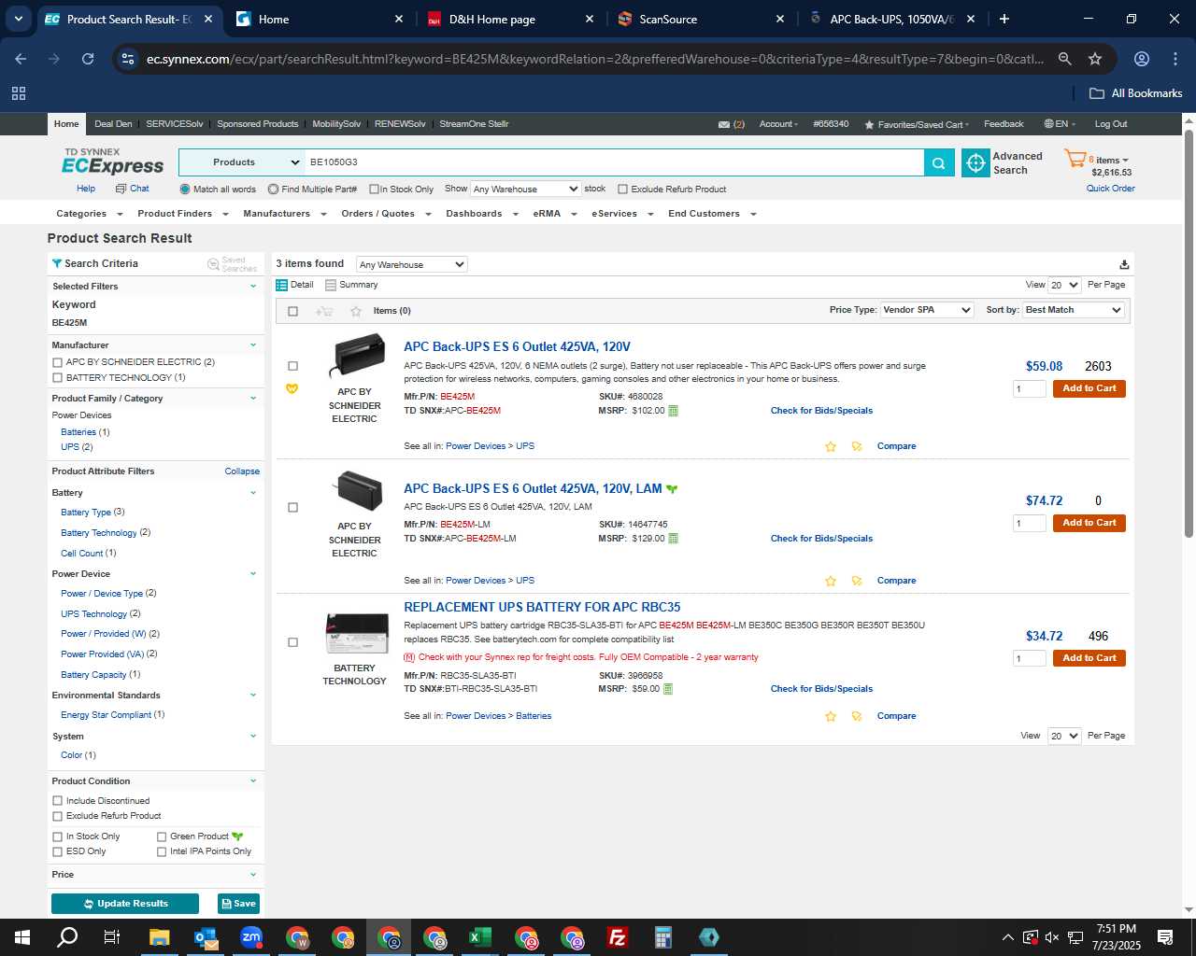
Task: Click MSRP calculator icon for BE425M
Action: (673, 411)
